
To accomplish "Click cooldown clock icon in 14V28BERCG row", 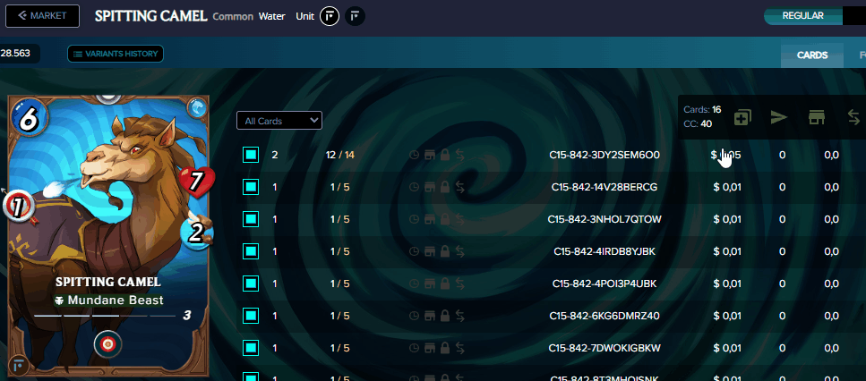I will click(415, 188).
